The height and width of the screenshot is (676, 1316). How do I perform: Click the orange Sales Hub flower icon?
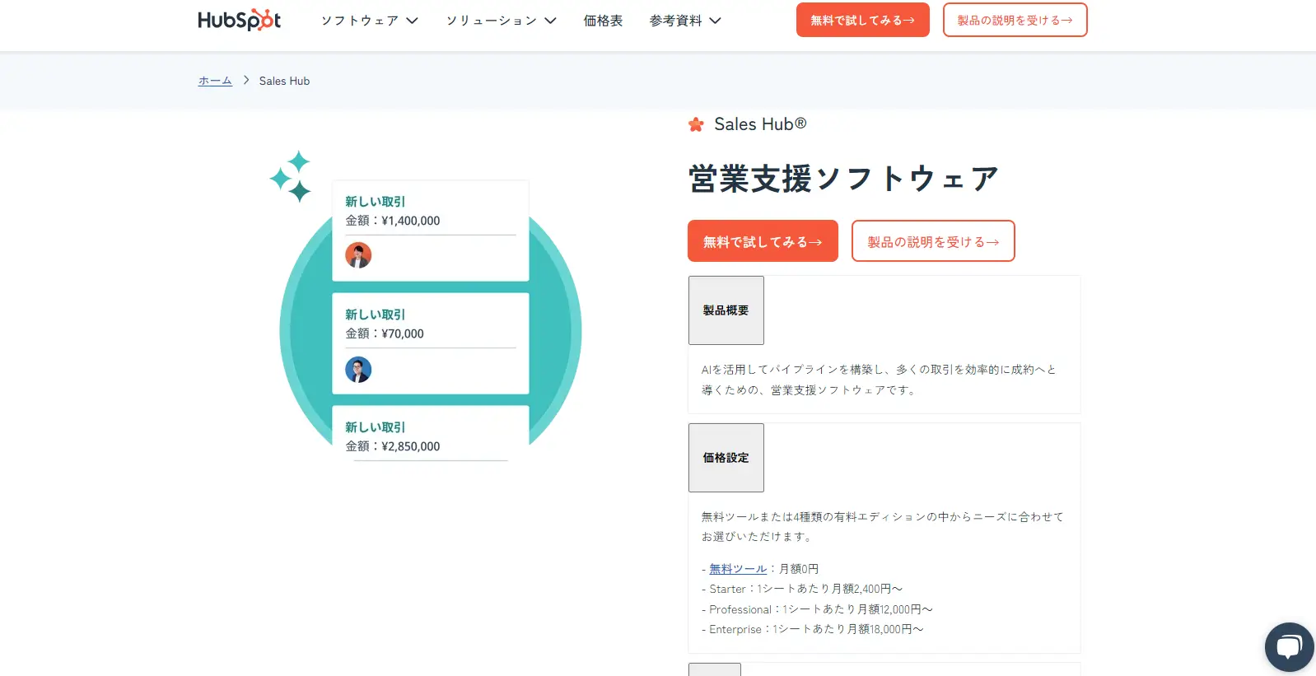click(x=696, y=124)
